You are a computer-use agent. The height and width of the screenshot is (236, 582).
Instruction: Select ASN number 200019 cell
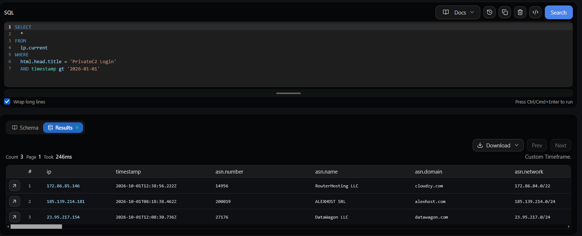point(223,202)
